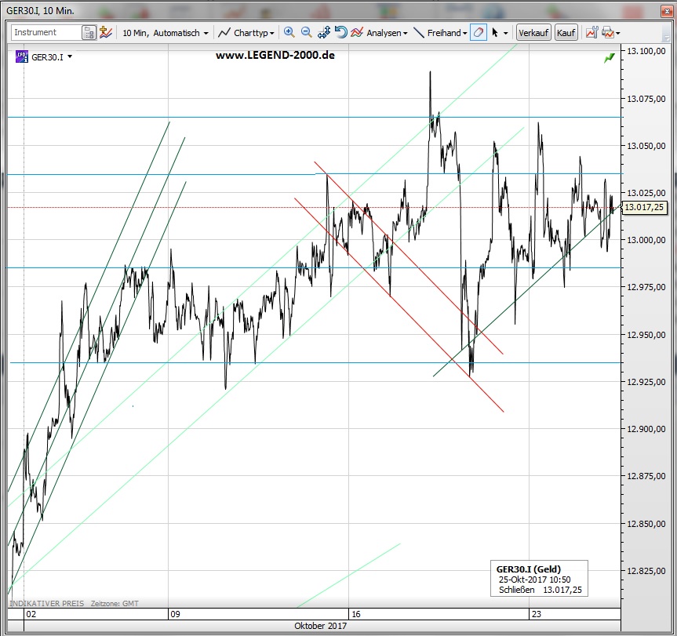This screenshot has height=636, width=677.
Task: Click the add new chart icon
Action: click(106, 32)
